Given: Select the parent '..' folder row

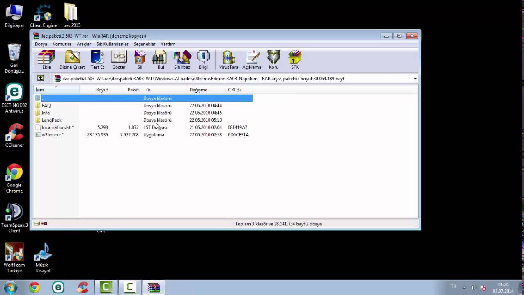Looking at the screenshot, I should (143, 98).
